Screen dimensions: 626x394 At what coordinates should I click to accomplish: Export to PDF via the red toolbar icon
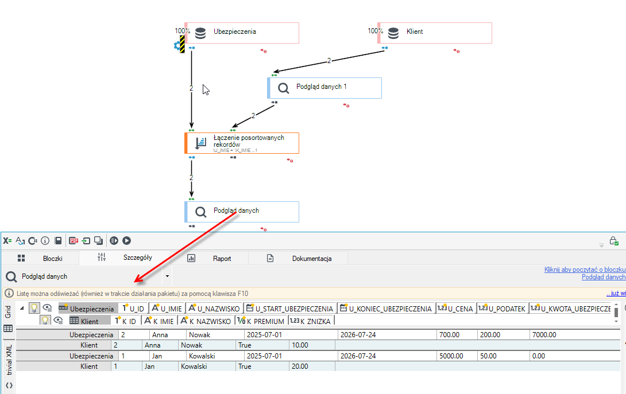(x=74, y=240)
